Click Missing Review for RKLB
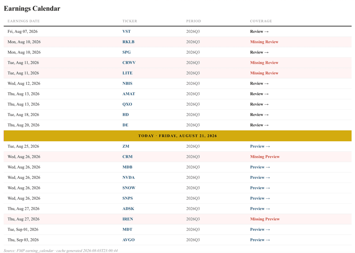Viewport: 355px width, 253px height. point(264,42)
